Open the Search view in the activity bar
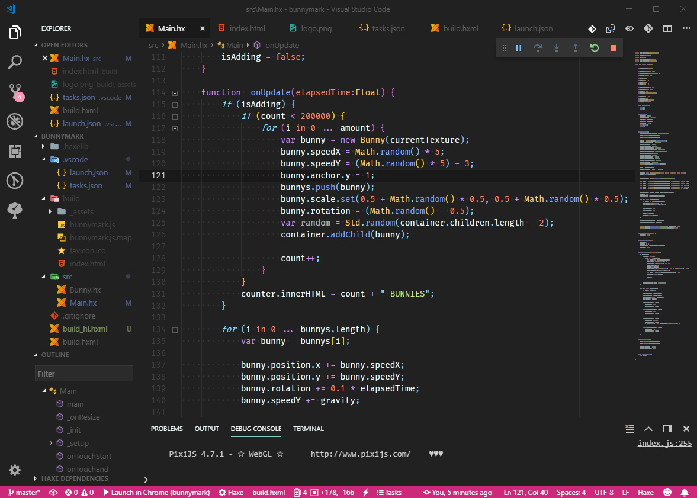This screenshot has height=498, width=697. point(15,62)
